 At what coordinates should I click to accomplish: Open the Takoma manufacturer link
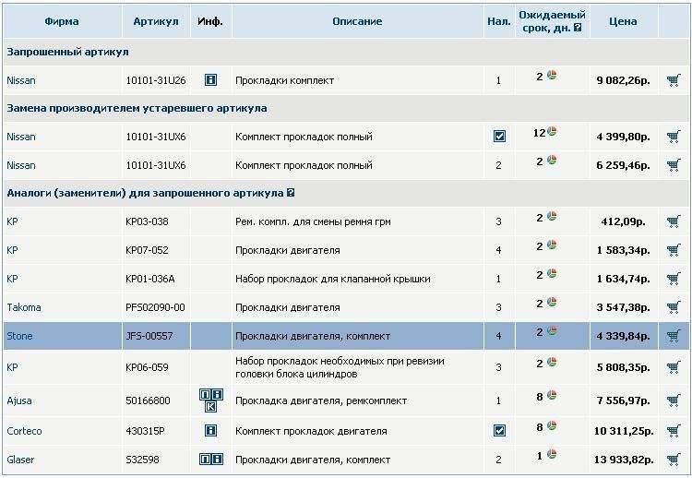[x=24, y=307]
